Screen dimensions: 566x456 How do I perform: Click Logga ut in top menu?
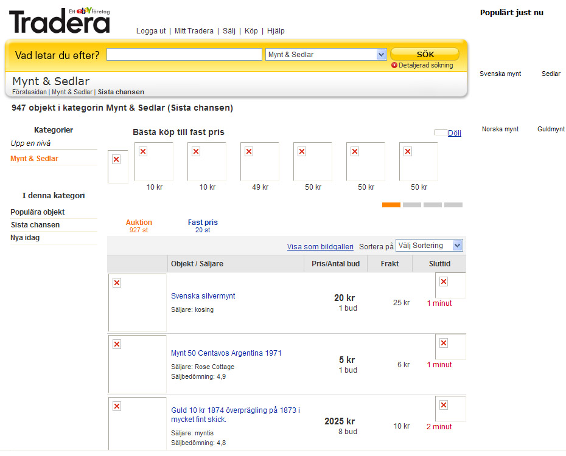[x=151, y=31]
